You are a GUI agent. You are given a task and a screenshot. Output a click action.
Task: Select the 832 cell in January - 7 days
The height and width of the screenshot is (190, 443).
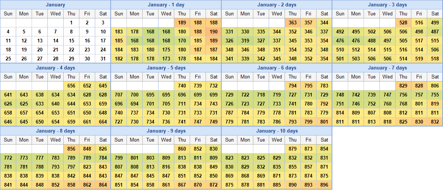tap(435, 122)
